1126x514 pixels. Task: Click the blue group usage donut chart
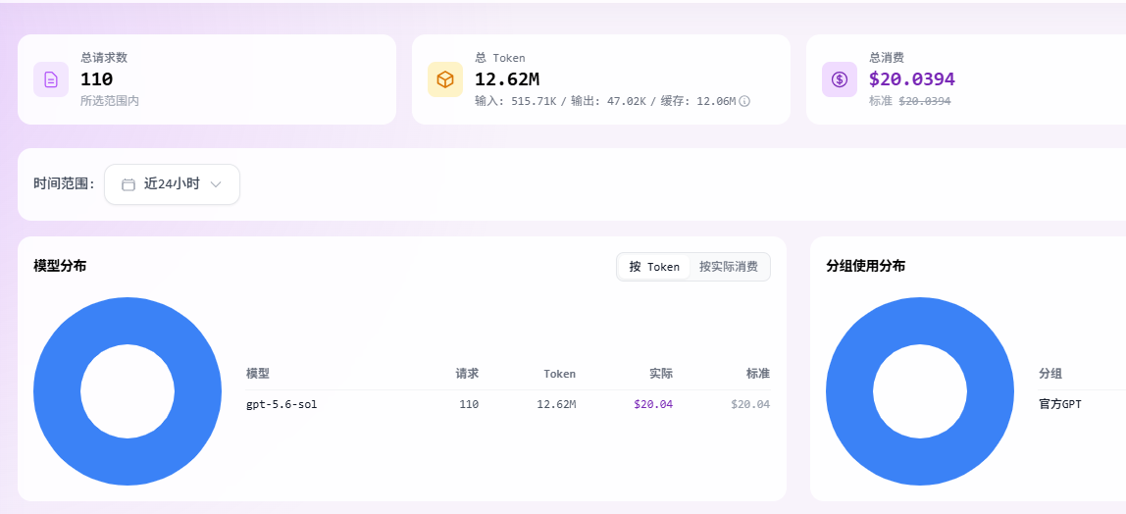point(920,391)
